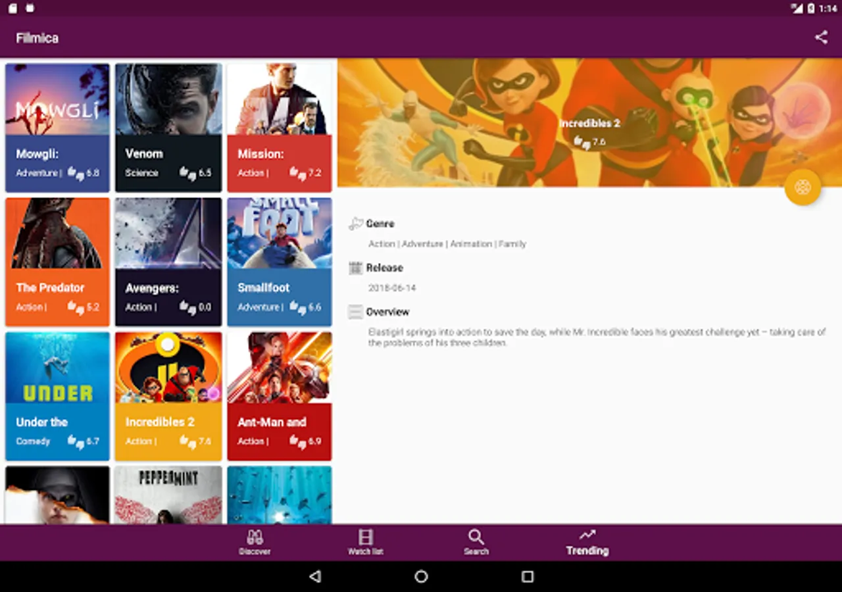Tap the share icon in top bar
The image size is (842, 592).
click(821, 37)
